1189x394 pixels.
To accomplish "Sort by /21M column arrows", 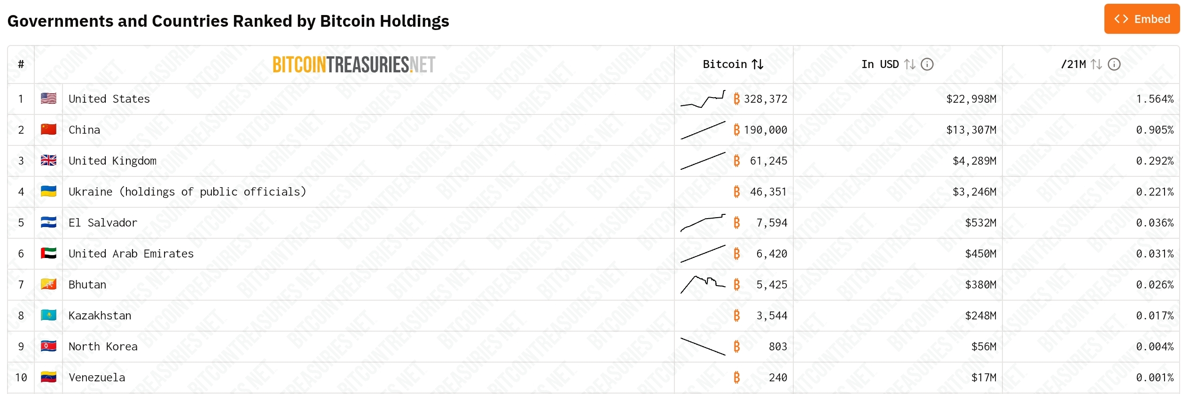I will click(1096, 64).
